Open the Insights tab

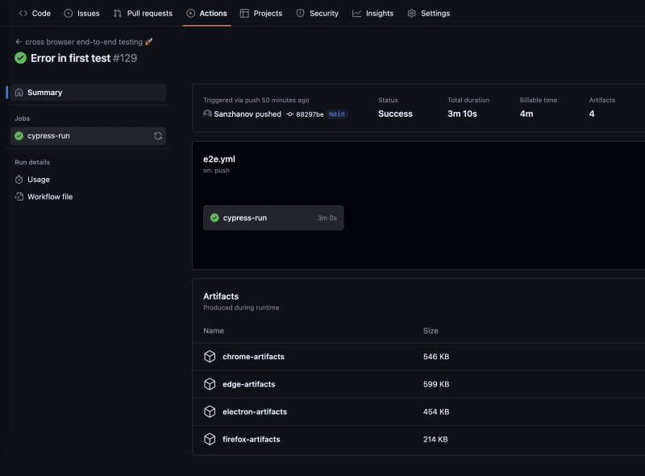372,13
